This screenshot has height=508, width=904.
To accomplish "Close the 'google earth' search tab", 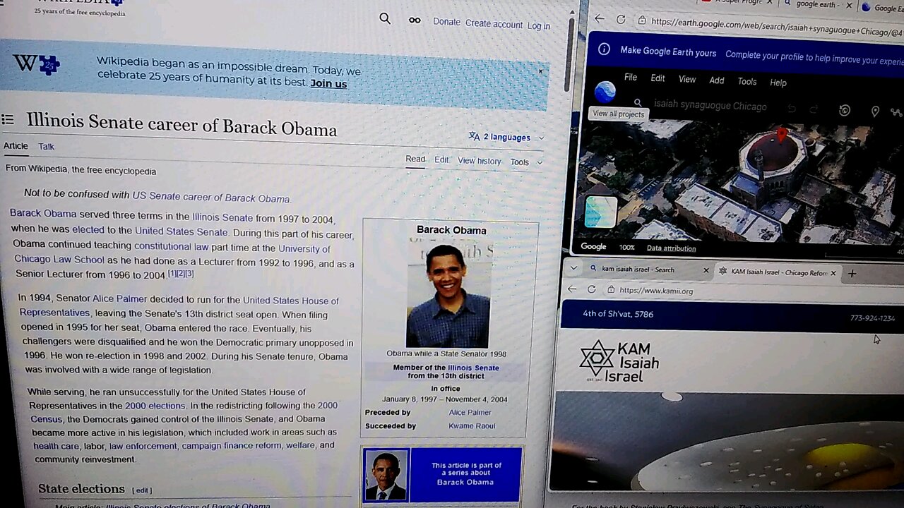I will (850, 5).
